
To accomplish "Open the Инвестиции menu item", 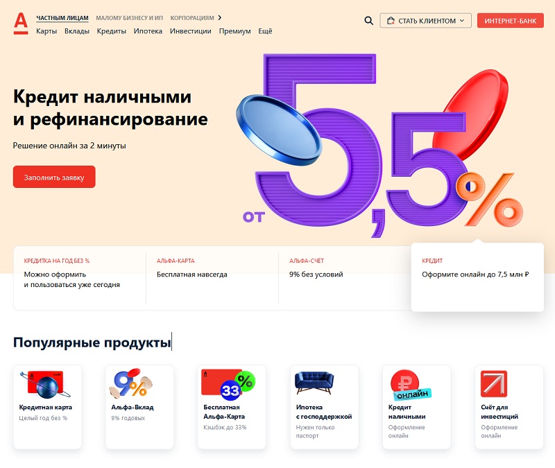I will click(x=190, y=31).
